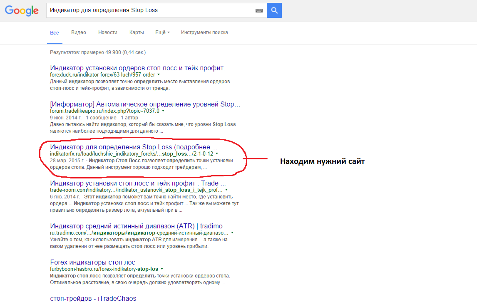Screen dimensions: 477x302
Task: Open стоп-трейдов - iTradeChaos result
Action: (93, 298)
